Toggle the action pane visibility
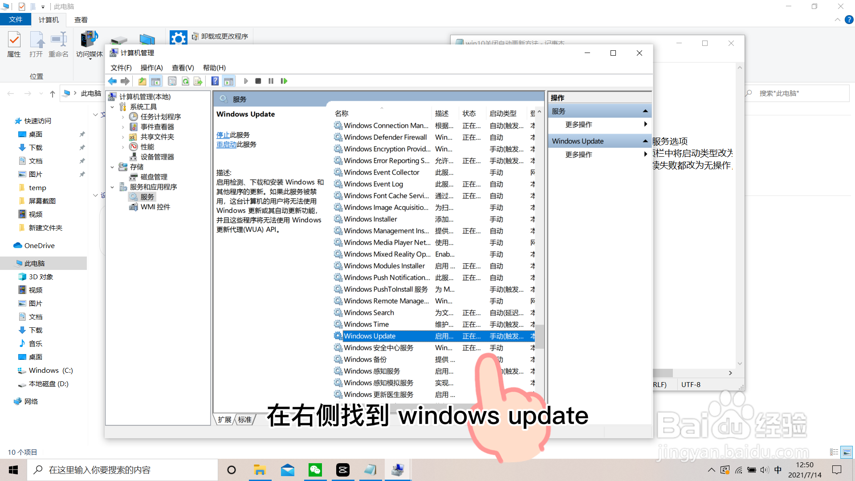 coord(229,81)
